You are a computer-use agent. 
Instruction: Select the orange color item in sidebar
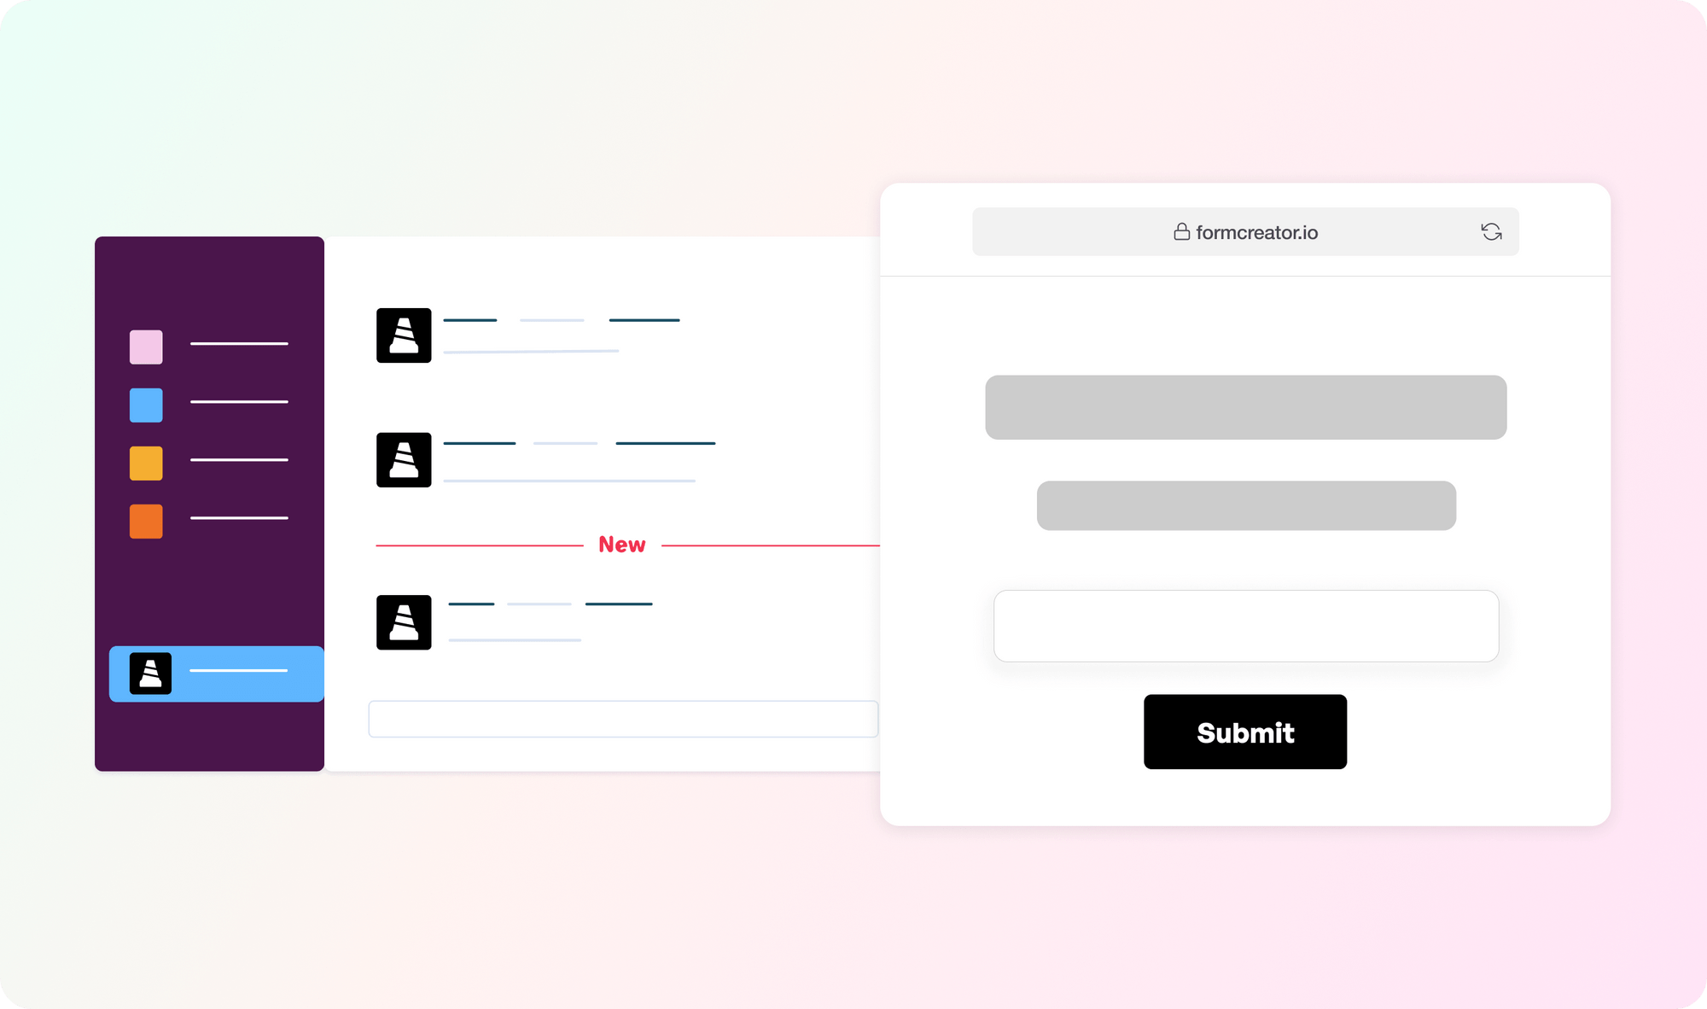click(148, 520)
